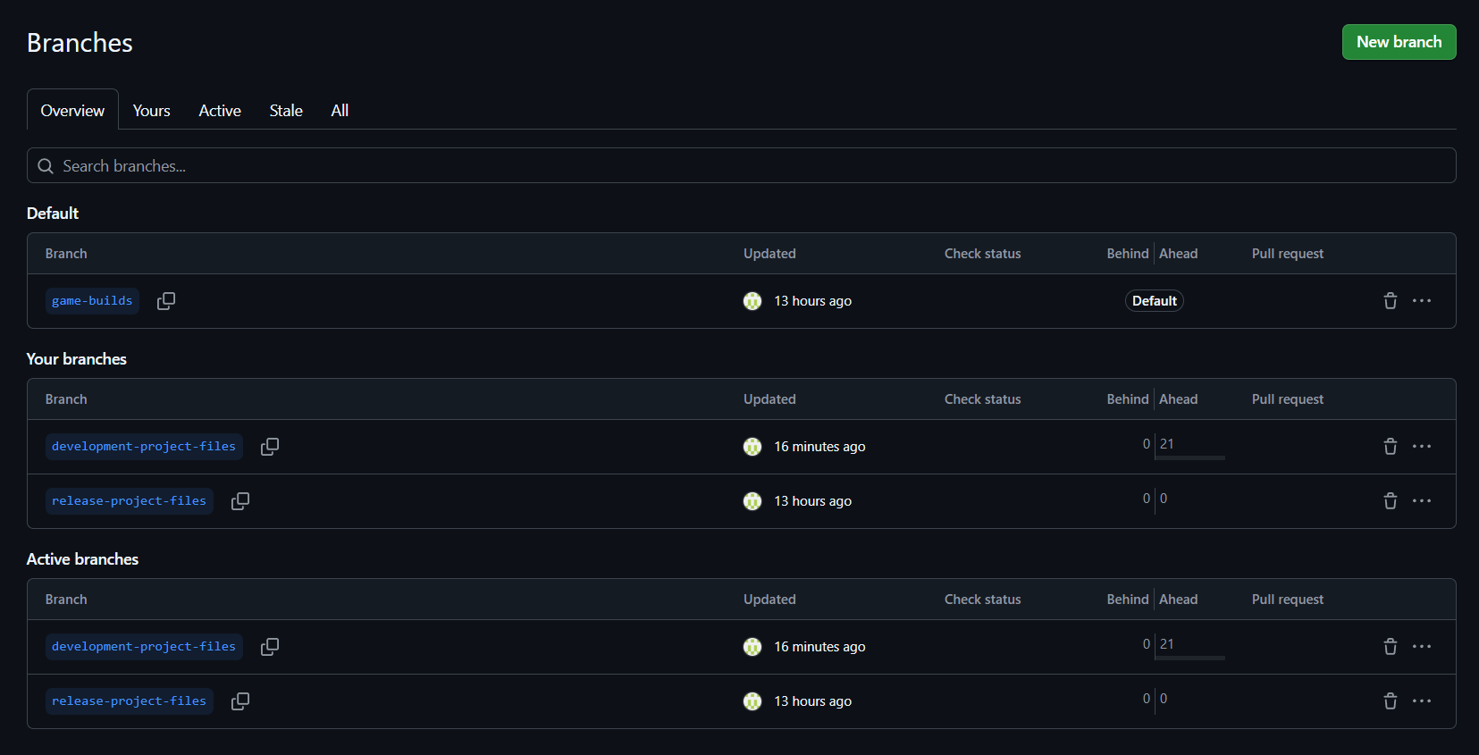Copy the game-builds branch name
Image resolution: width=1479 pixels, height=755 pixels.
point(166,301)
